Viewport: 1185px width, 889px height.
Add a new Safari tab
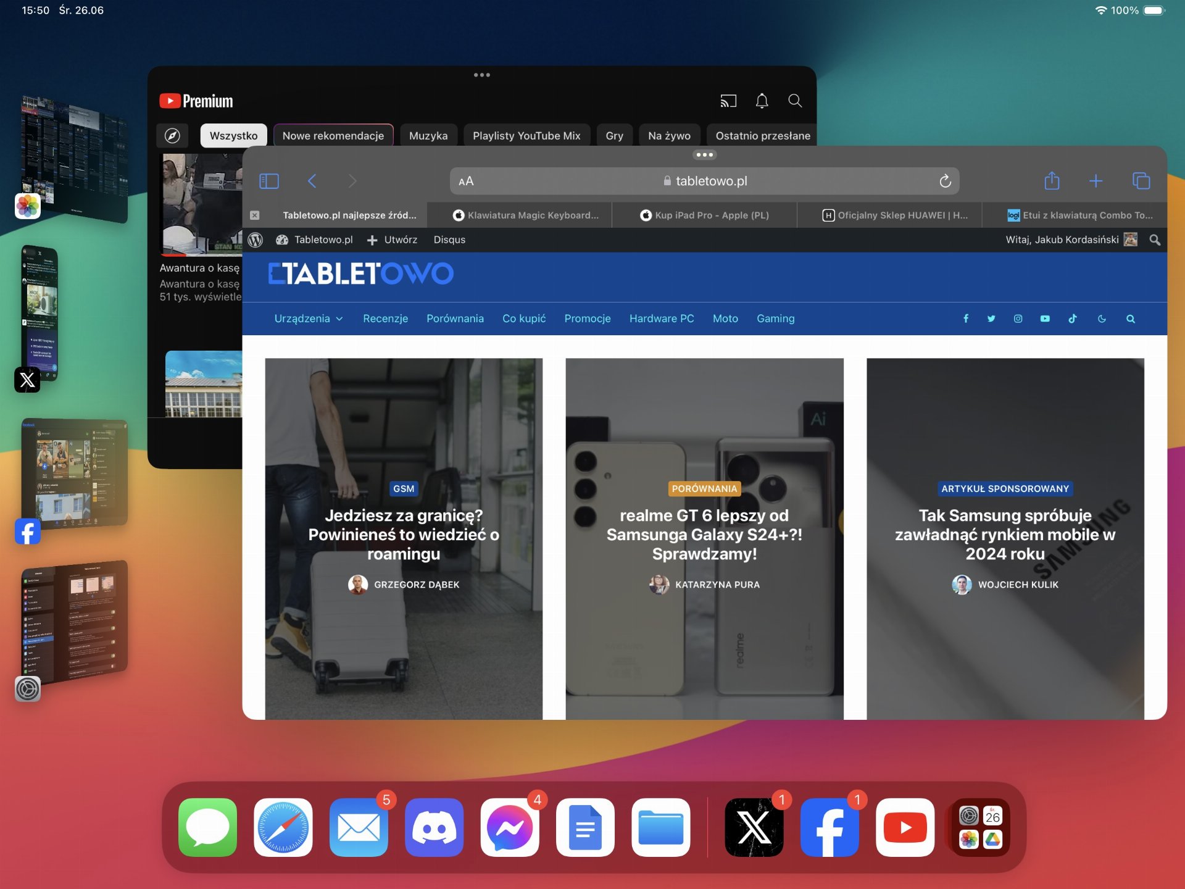pos(1096,181)
